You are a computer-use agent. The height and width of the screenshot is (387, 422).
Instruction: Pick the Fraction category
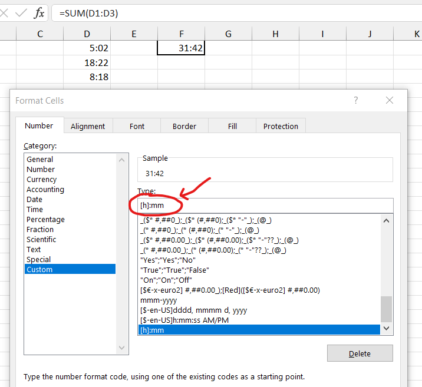pyautogui.click(x=70, y=229)
